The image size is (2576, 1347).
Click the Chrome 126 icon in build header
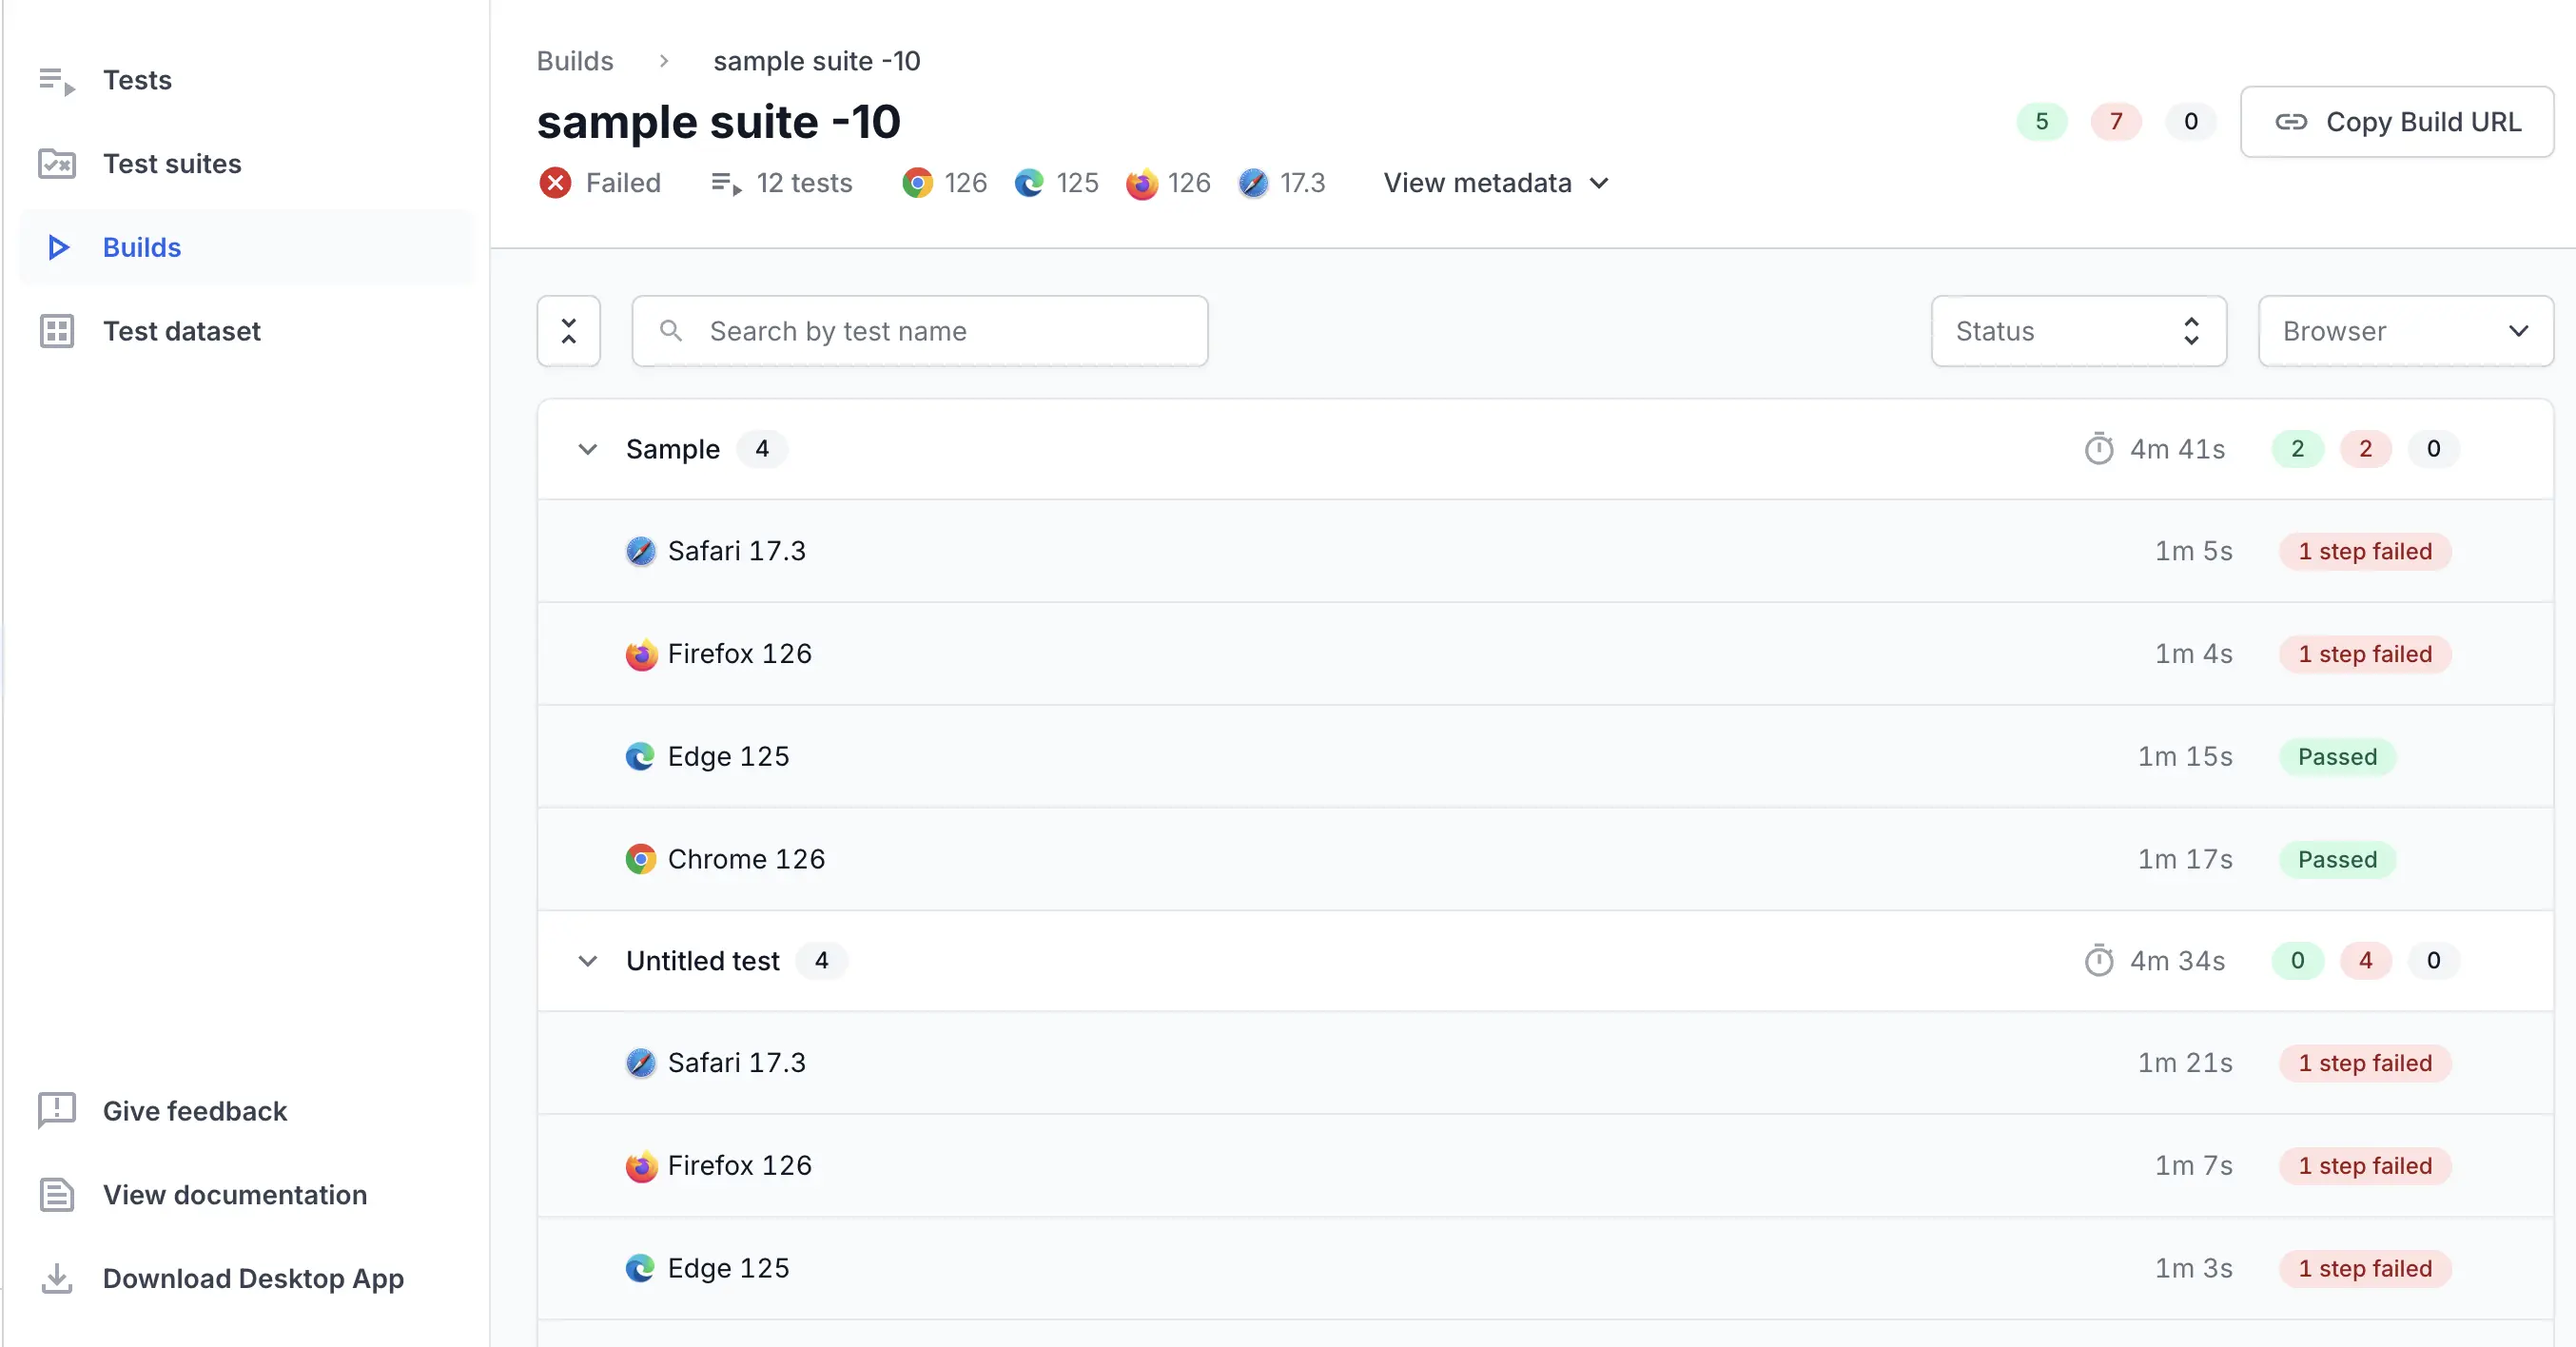click(916, 183)
